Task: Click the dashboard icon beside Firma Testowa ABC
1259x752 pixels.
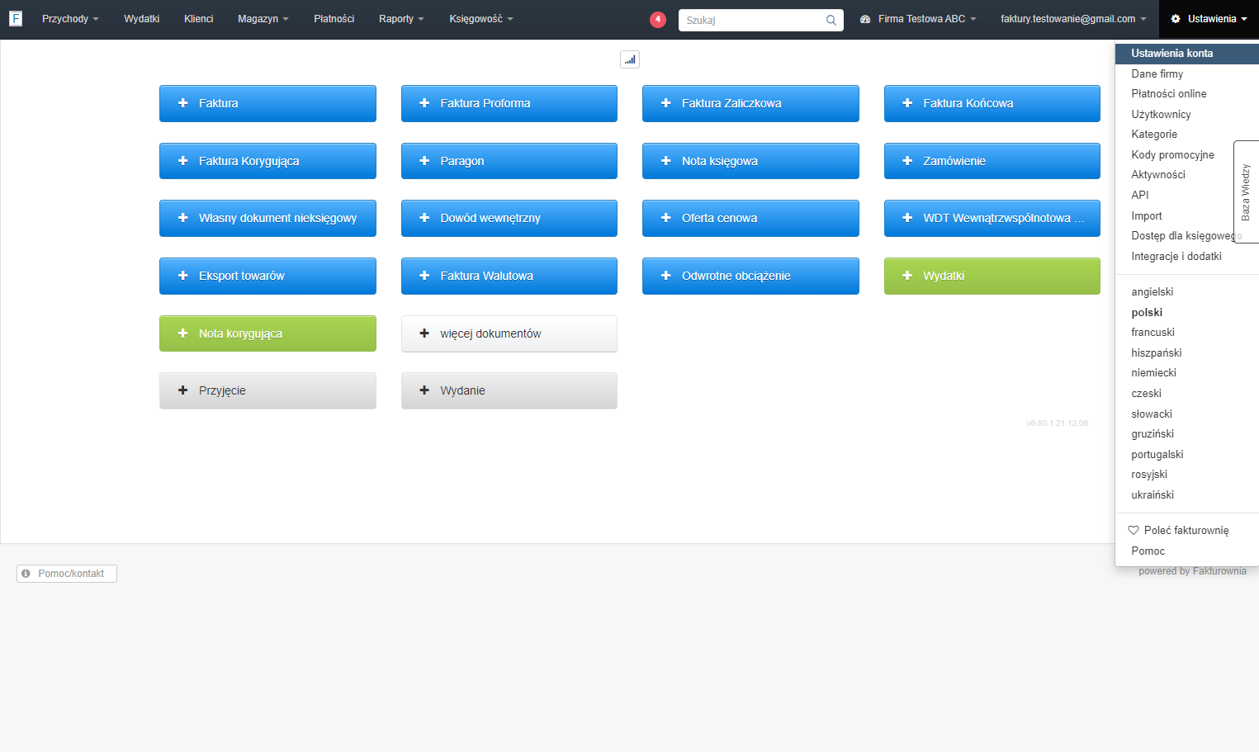Action: point(865,19)
